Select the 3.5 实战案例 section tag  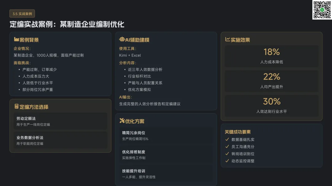click(x=22, y=14)
